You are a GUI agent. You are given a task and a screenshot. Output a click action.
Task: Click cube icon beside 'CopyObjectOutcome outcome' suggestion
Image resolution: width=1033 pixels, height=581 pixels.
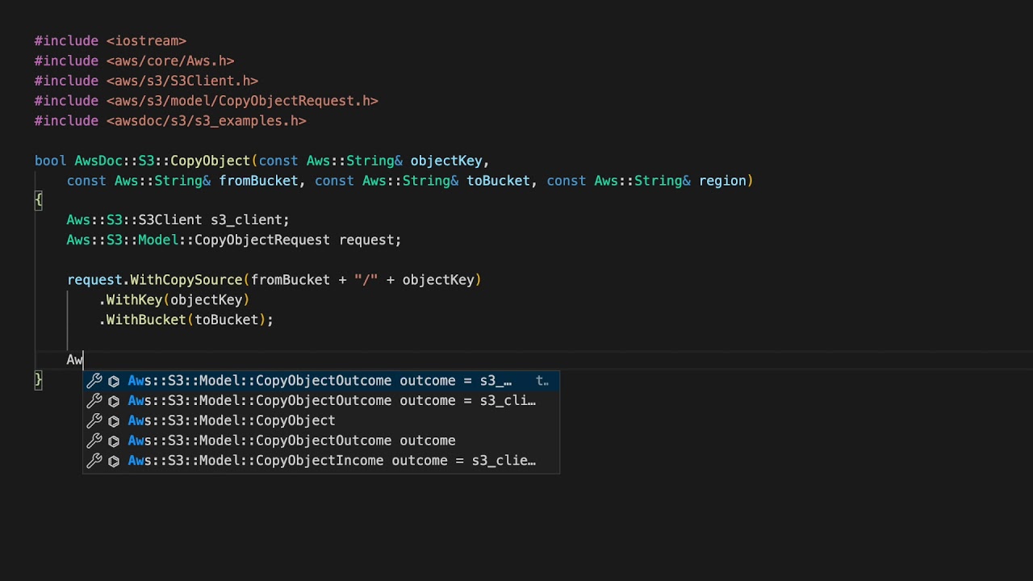114,441
